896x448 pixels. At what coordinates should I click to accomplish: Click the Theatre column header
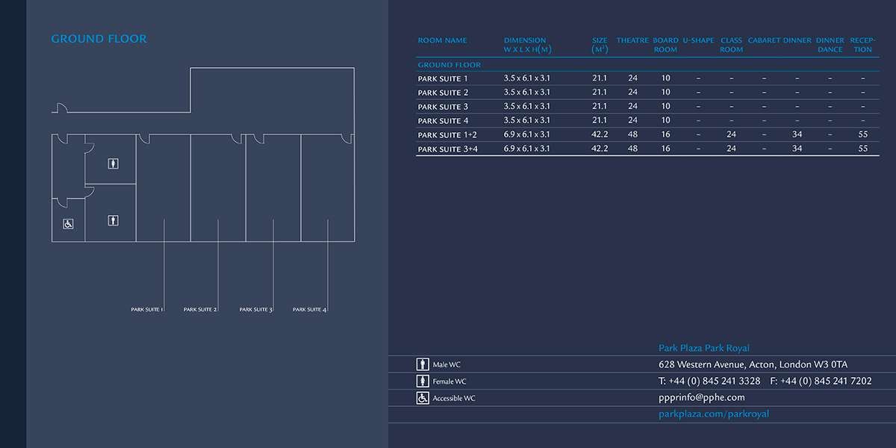point(632,40)
